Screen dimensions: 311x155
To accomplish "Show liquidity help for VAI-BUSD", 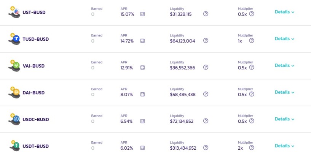I will click(x=206, y=67).
